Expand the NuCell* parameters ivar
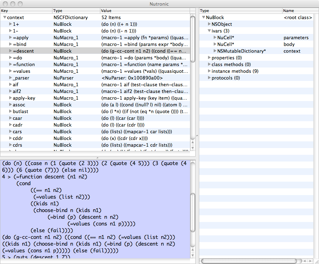 (x=215, y=37)
